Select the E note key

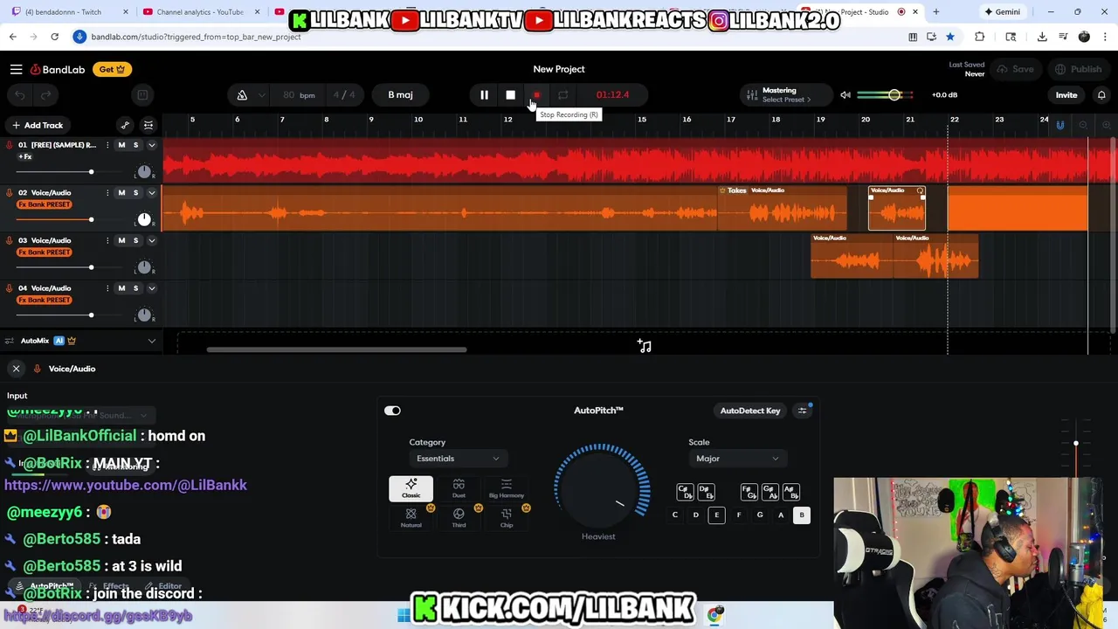(716, 515)
